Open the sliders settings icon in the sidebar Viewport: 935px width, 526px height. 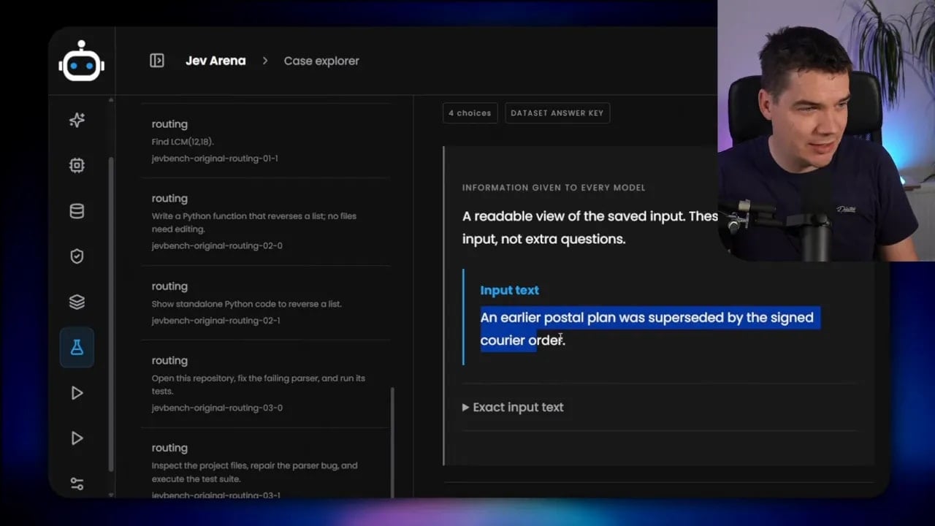[77, 484]
